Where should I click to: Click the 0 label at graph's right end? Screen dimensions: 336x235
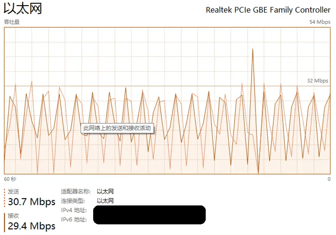(x=329, y=179)
